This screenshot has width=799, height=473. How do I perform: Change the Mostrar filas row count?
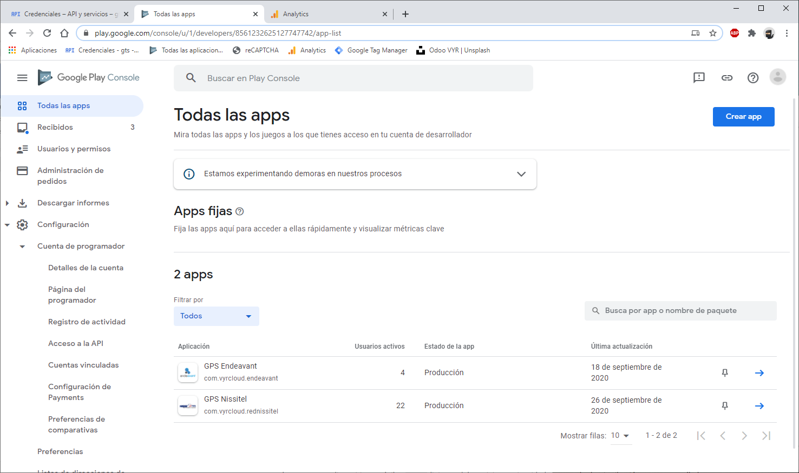tap(620, 436)
